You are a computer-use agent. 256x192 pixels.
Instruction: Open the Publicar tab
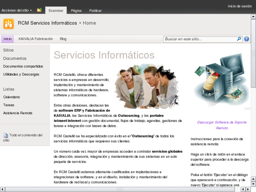pos(95,11)
